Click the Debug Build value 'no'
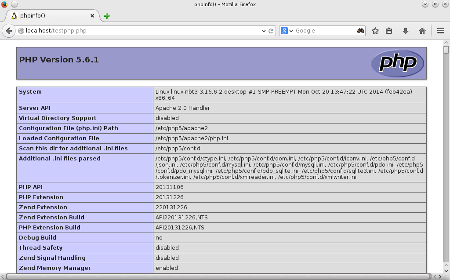This screenshot has height=280, width=450. coord(159,238)
